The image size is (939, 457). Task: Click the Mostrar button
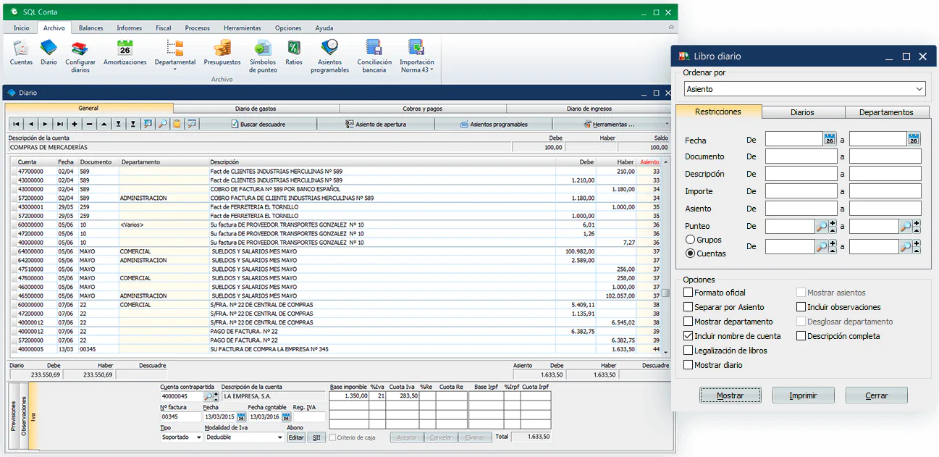tap(730, 395)
